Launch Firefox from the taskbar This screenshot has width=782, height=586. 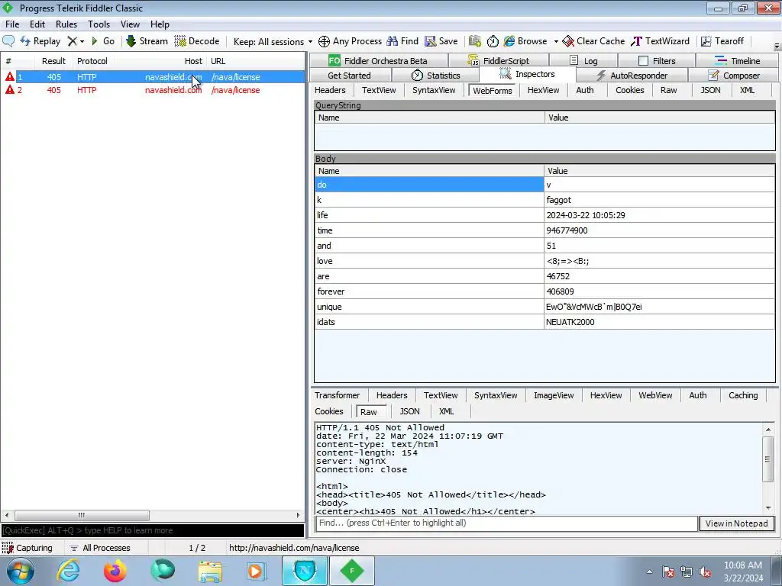(x=115, y=571)
